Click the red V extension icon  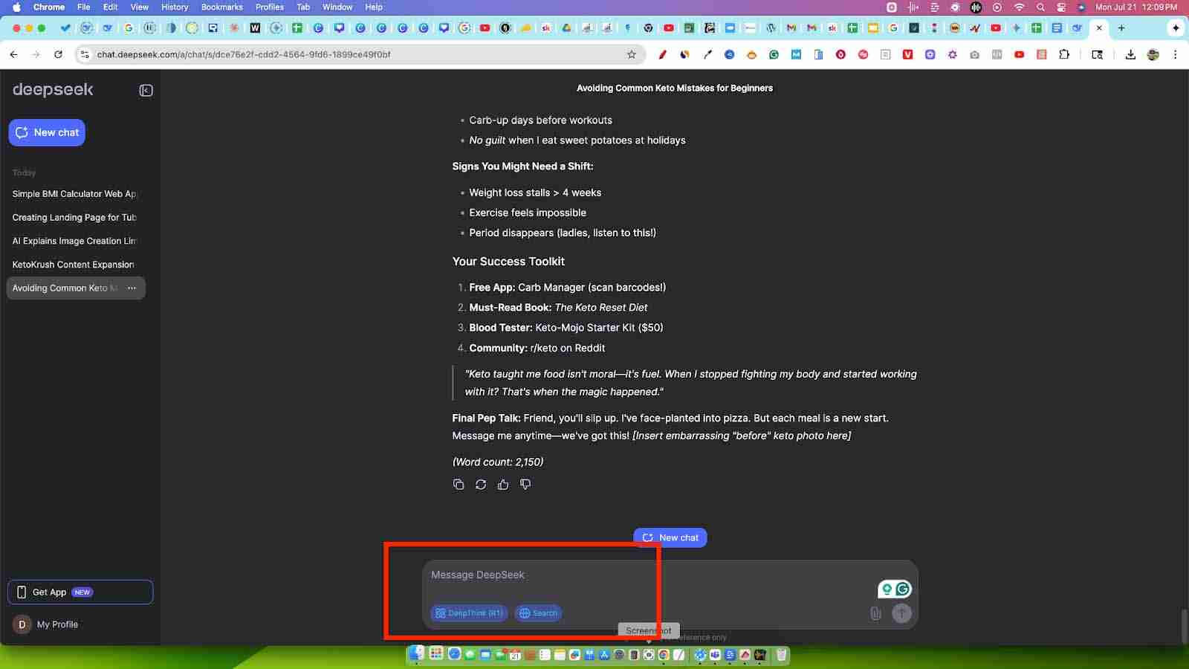[907, 54]
